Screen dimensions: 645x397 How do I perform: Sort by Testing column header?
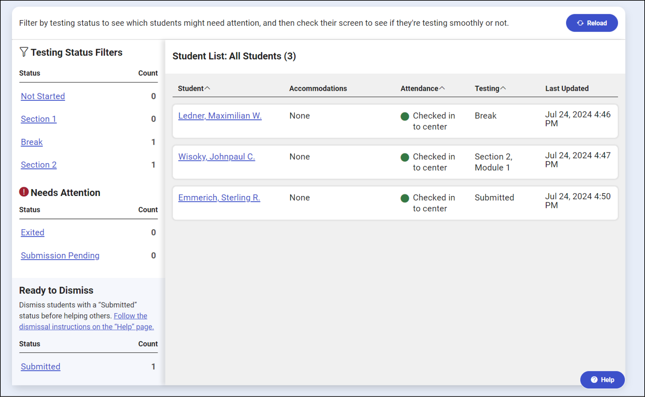tap(490, 89)
